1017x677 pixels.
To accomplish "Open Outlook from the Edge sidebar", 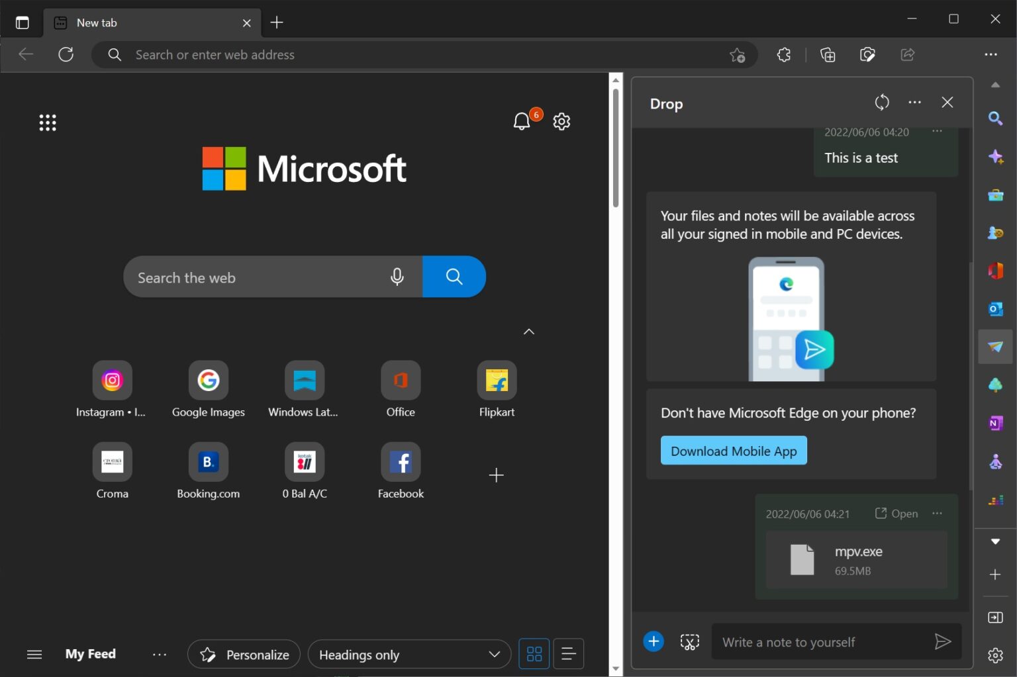I will click(x=996, y=308).
